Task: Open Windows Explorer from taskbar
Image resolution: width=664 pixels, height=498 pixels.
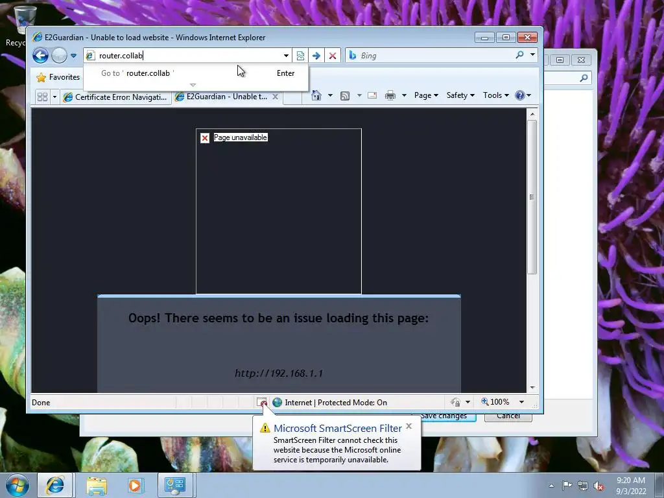Action: click(97, 485)
